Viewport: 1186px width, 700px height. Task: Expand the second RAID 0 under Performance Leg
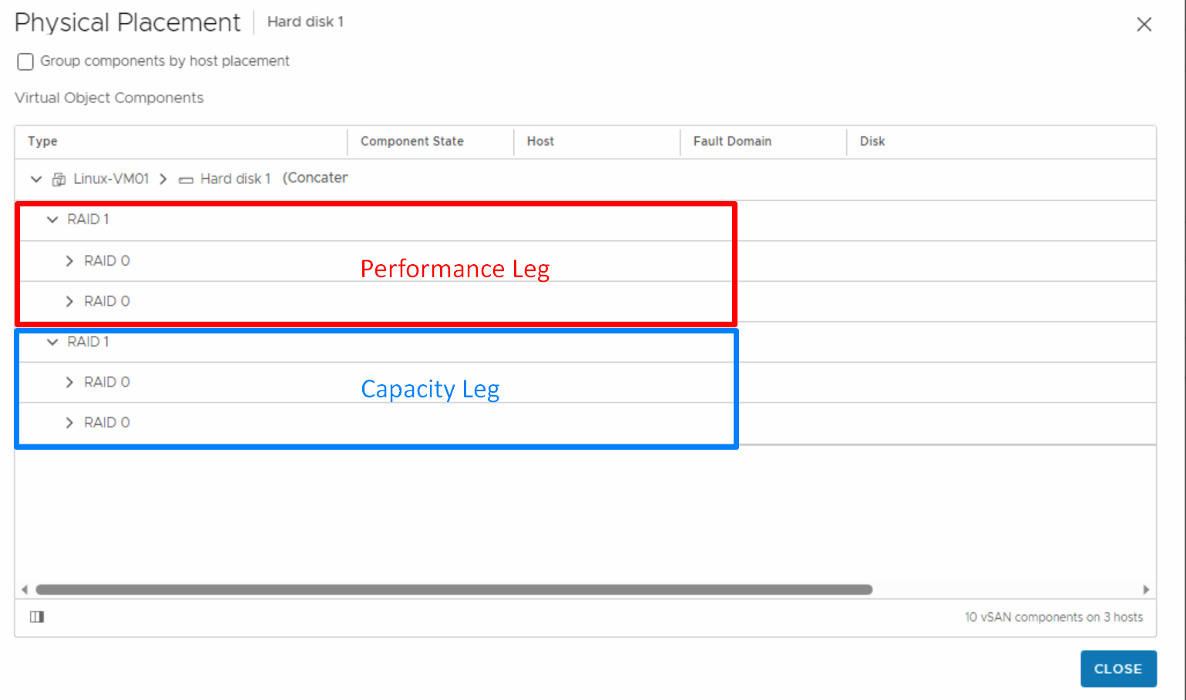point(69,301)
